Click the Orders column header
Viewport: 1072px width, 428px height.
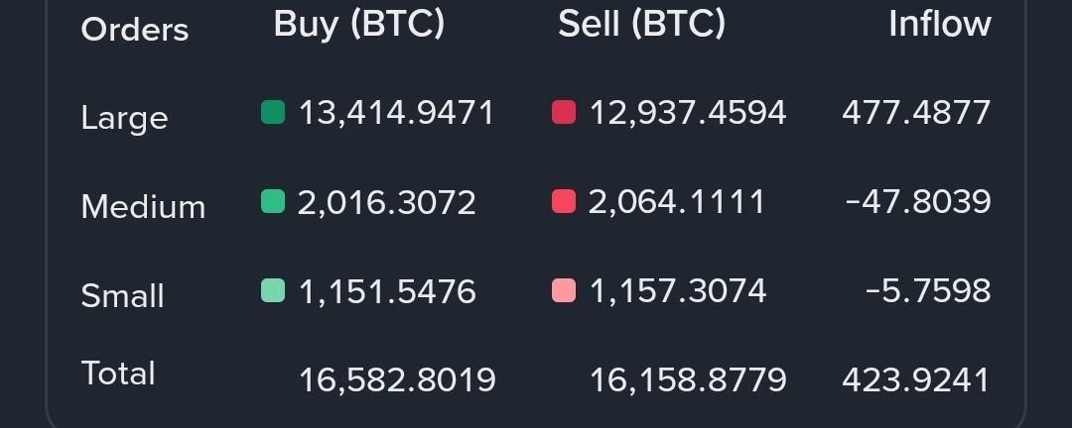134,30
